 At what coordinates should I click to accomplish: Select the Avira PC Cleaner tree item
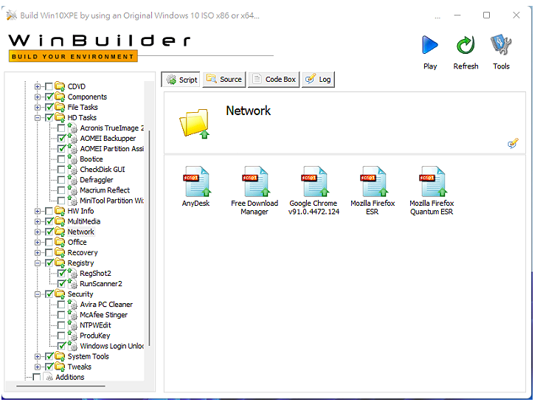106,304
